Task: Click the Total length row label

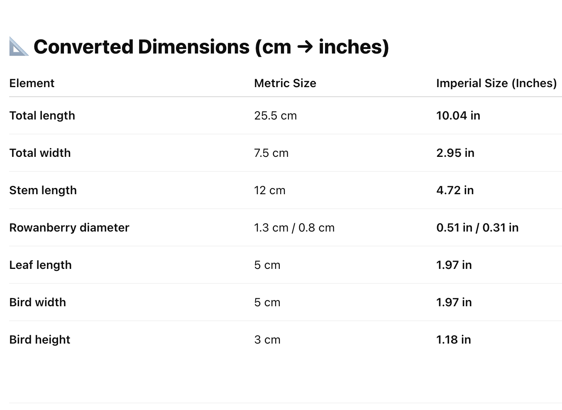Action: (42, 115)
